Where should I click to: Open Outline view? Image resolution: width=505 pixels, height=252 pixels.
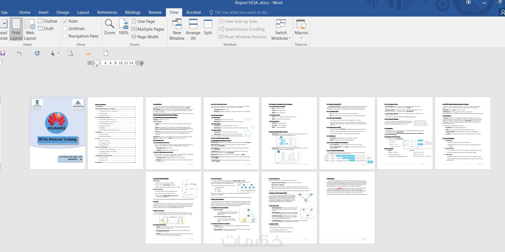48,21
